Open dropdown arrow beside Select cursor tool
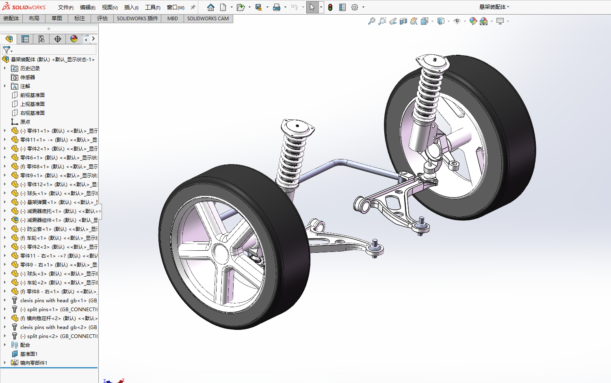Viewport: 611px width, 383px height. pyautogui.click(x=321, y=7)
